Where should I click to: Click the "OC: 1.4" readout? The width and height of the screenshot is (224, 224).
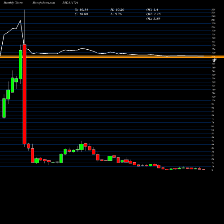(x=152, y=10)
